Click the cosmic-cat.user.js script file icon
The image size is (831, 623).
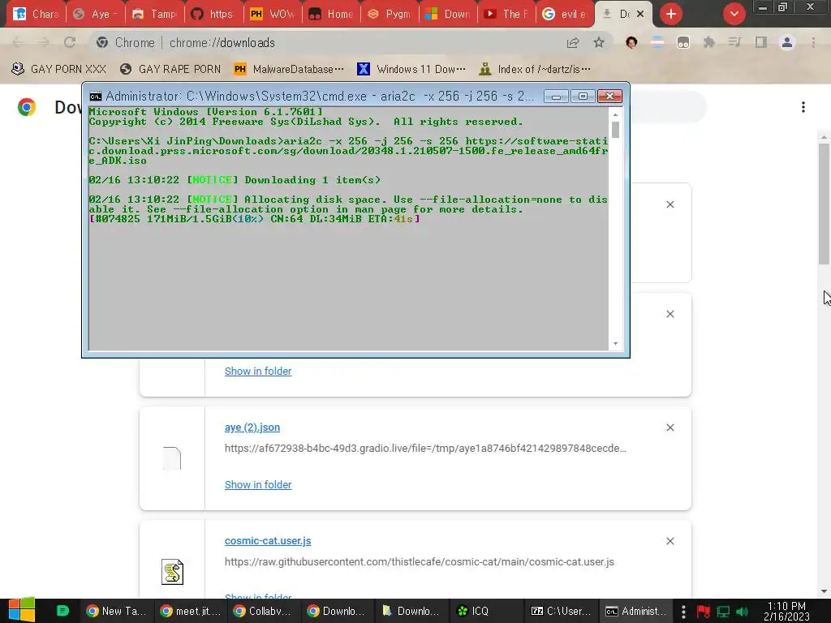(x=172, y=572)
